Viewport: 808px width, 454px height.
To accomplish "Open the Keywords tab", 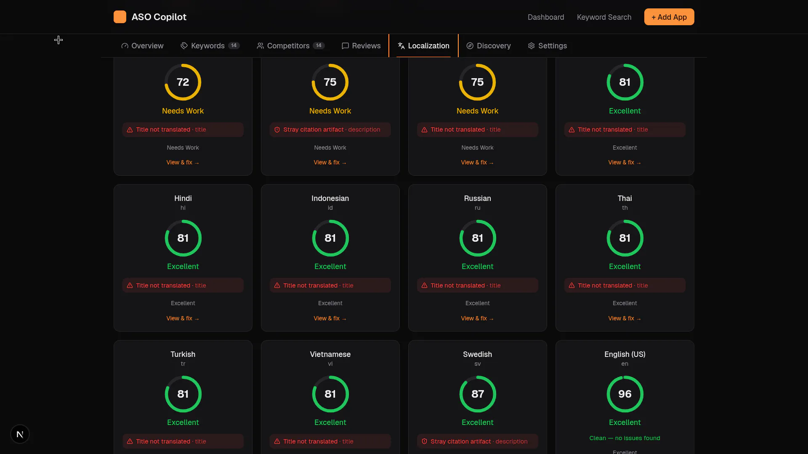I will click(x=210, y=46).
